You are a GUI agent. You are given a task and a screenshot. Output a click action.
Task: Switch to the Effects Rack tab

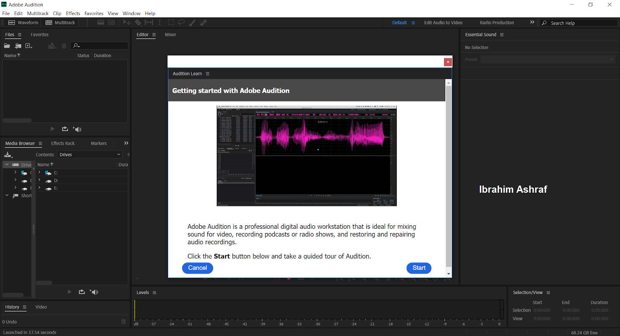pos(63,143)
